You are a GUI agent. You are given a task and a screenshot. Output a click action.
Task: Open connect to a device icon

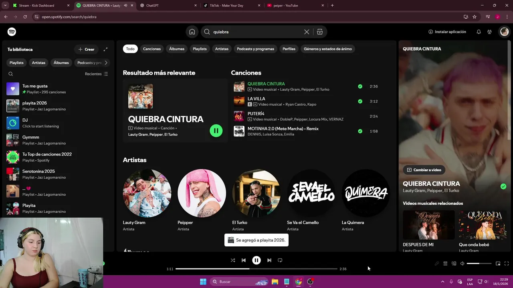[454, 264]
